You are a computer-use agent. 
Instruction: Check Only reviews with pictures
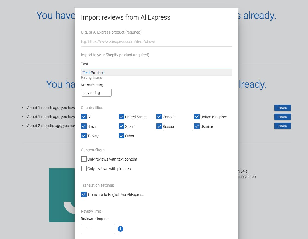(x=84, y=169)
